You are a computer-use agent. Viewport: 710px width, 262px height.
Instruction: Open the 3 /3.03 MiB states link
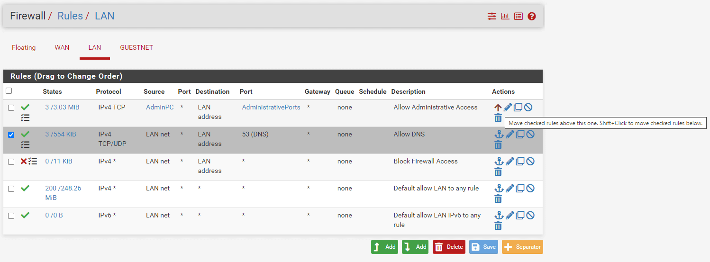pyautogui.click(x=62, y=108)
